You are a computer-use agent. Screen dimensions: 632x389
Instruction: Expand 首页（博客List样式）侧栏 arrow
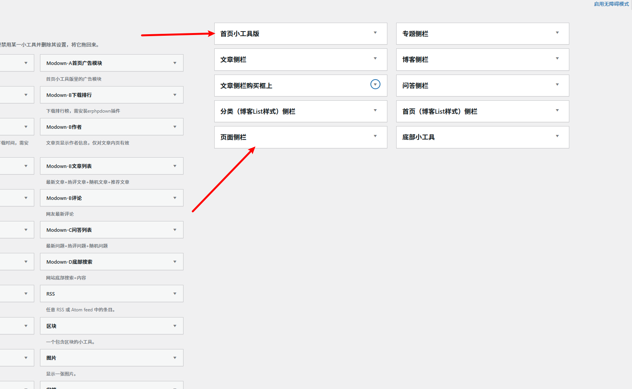(557, 111)
